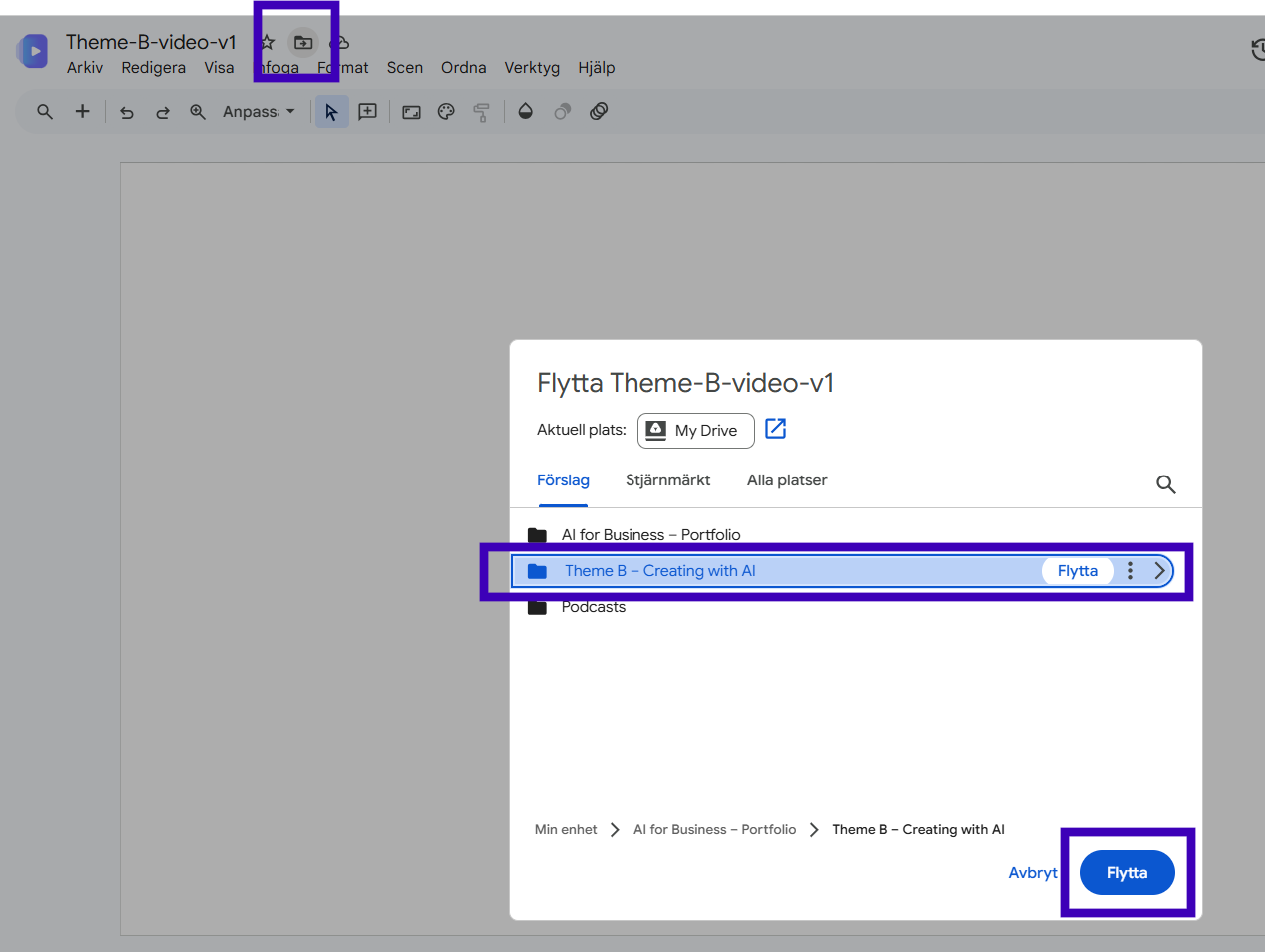Click the toolbar search magnifier icon
The image size is (1265, 952).
[45, 112]
